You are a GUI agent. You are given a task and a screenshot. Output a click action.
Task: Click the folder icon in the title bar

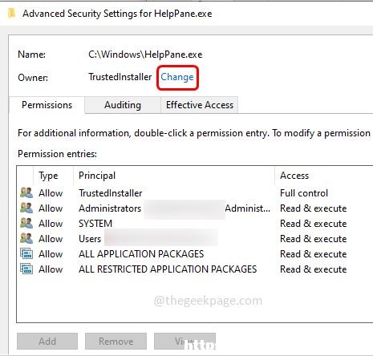11,13
